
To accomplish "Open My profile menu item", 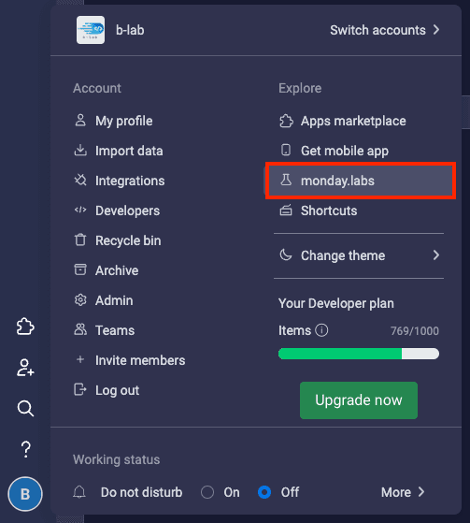I will point(124,121).
